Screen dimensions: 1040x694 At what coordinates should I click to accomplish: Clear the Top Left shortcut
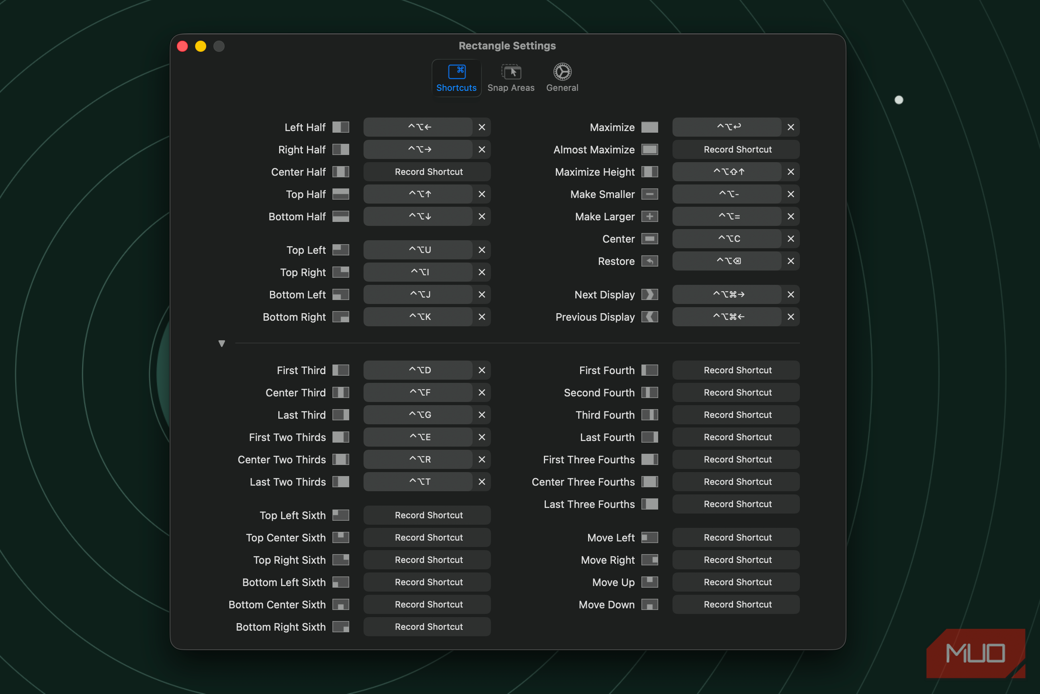482,250
